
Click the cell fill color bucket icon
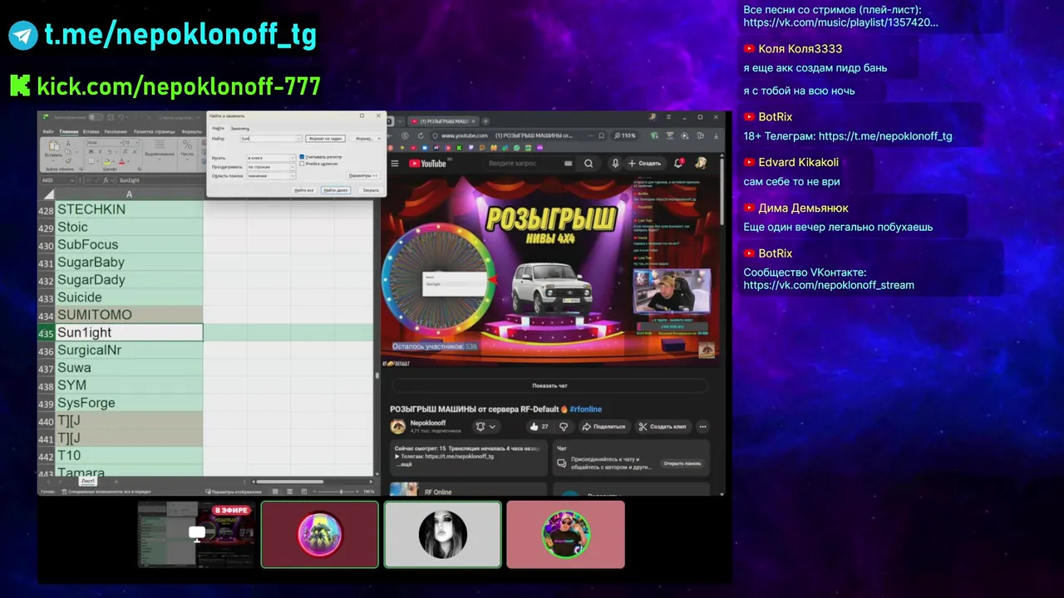tap(106, 161)
